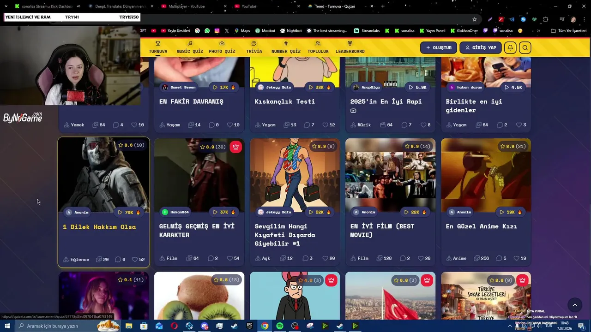This screenshot has height=332, width=591.
Task: Open the Tüm Yer İşaretleri bookmarks folder
Action: coord(569,31)
